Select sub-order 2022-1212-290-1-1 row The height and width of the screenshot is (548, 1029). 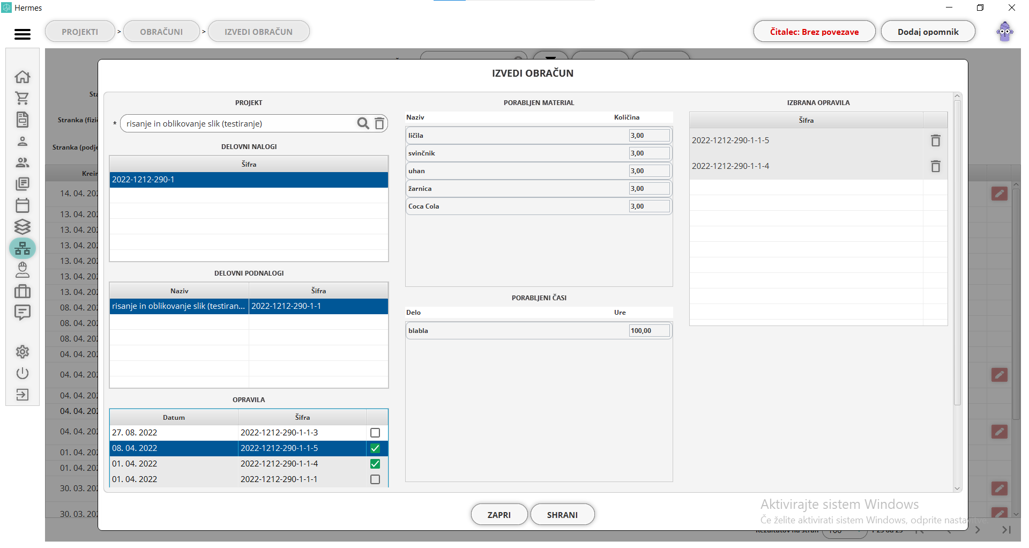coord(249,306)
